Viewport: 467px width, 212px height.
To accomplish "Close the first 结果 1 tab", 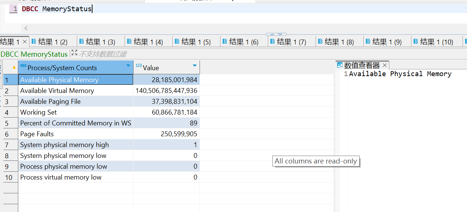I will [25, 41].
